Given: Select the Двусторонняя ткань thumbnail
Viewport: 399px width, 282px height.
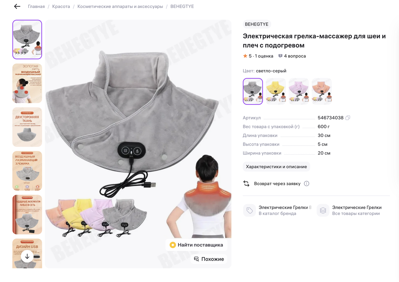Looking at the screenshot, I should (x=27, y=127).
